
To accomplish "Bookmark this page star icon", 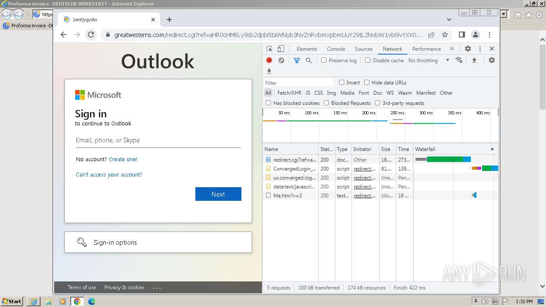I will click(445, 35).
